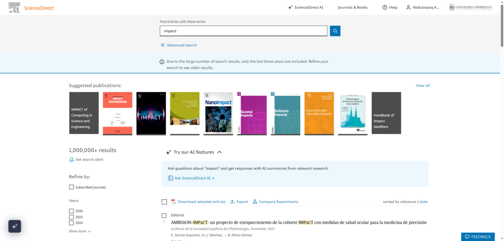Click the search terms input field
Screen dimensions: 504x241
click(x=243, y=31)
